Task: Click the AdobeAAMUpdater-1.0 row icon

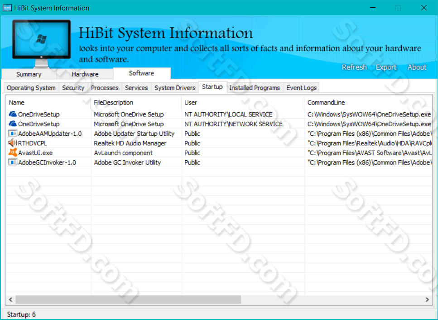Action: pyautogui.click(x=13, y=134)
